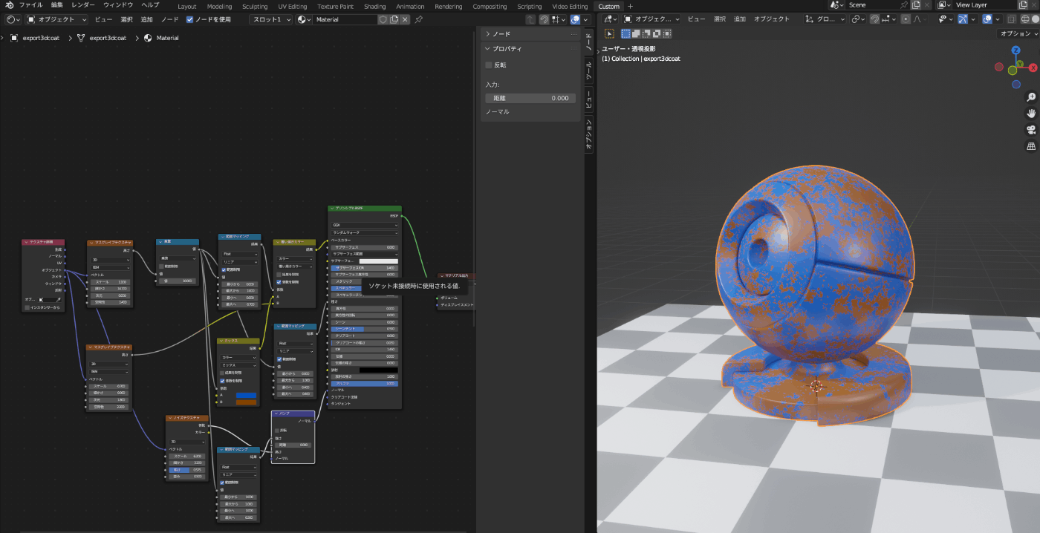Open node editor 追加 (Add) menu
The image size is (1040, 533).
point(147,19)
